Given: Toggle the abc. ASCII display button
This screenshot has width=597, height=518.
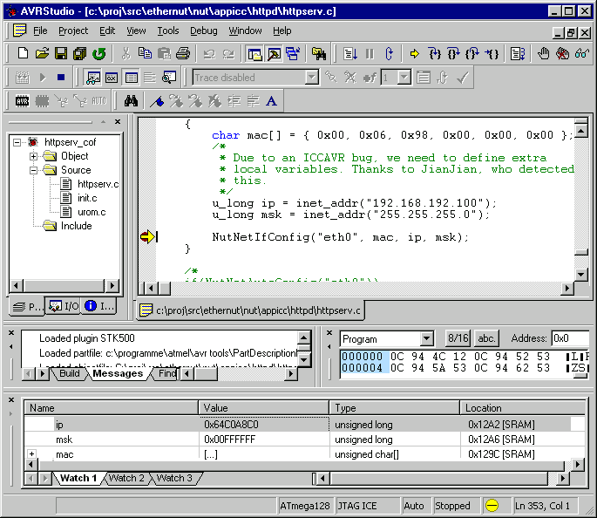Looking at the screenshot, I should coord(486,338).
